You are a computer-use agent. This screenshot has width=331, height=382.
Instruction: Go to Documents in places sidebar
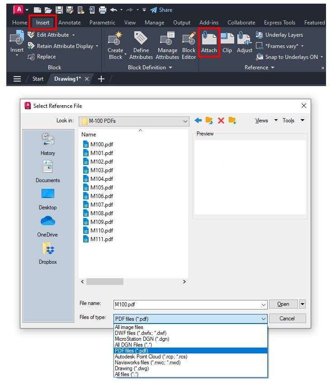pyautogui.click(x=47, y=171)
